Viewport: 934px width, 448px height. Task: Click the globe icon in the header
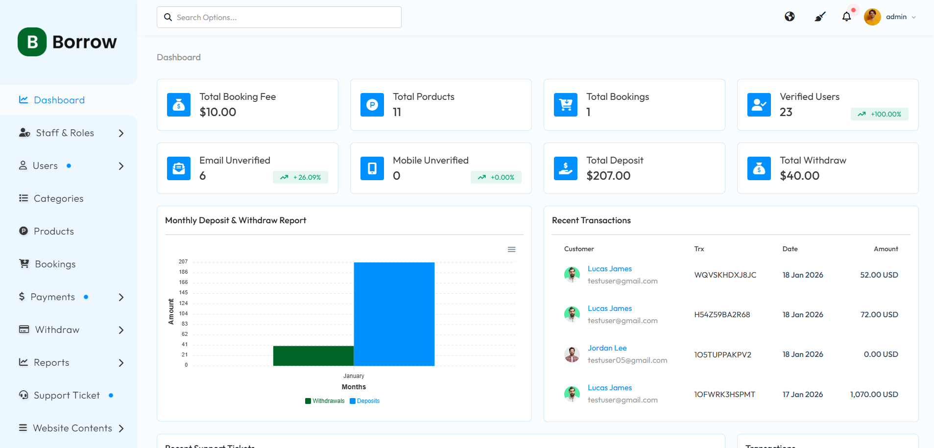[790, 17]
